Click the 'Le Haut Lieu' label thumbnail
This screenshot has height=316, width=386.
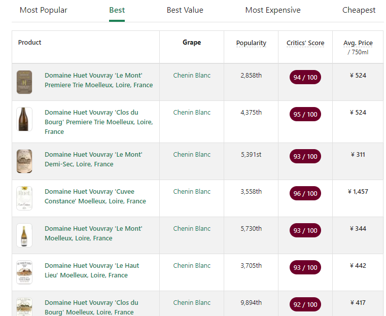(24, 272)
